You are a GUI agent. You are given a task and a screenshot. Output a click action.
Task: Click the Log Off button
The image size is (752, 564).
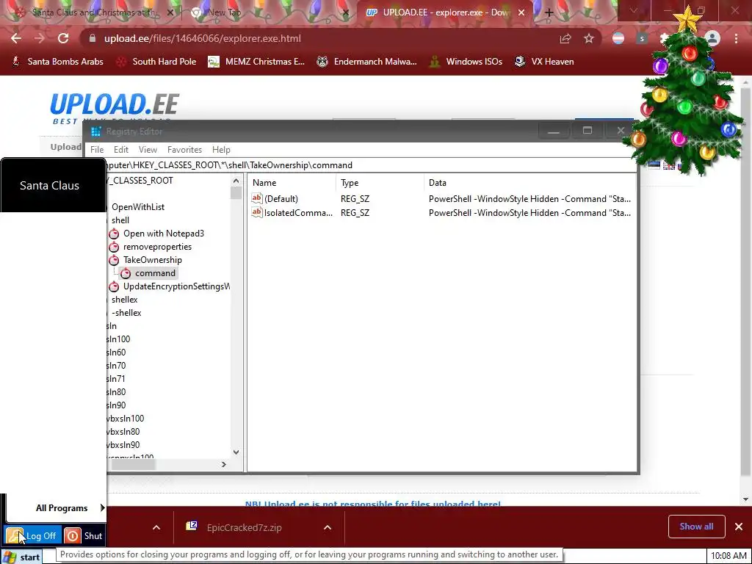(x=32, y=535)
